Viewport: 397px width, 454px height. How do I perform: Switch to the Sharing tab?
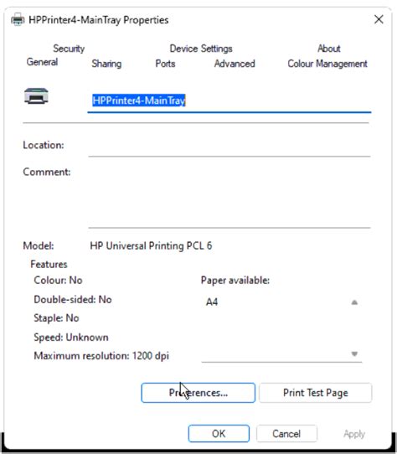tap(106, 64)
